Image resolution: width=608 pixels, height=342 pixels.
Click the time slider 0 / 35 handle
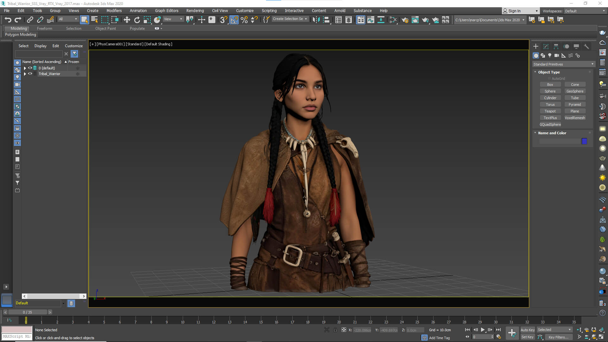(x=28, y=312)
